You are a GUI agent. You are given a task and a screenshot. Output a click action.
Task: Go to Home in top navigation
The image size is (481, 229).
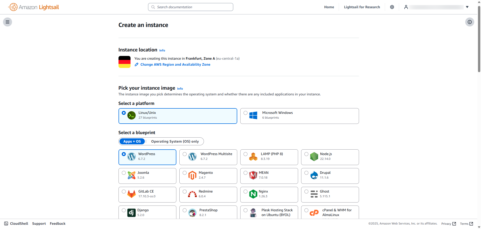pyautogui.click(x=329, y=7)
